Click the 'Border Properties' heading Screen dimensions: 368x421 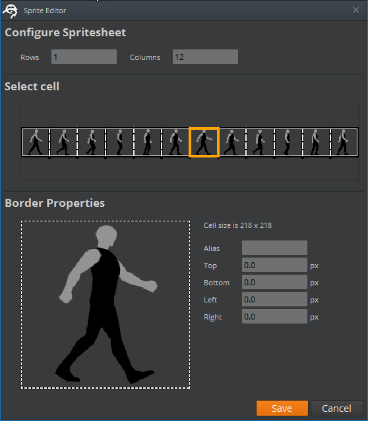click(x=55, y=203)
